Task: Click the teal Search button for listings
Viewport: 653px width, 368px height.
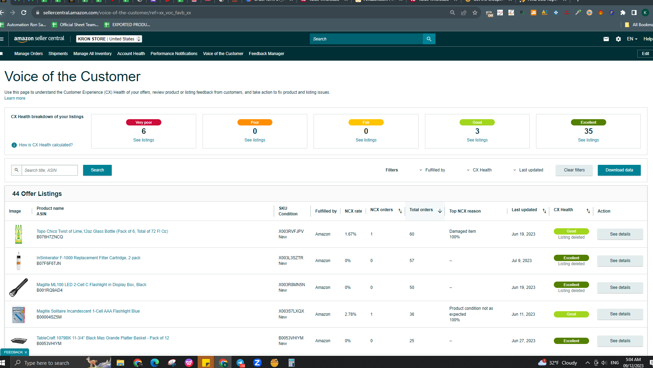Action: tap(97, 170)
